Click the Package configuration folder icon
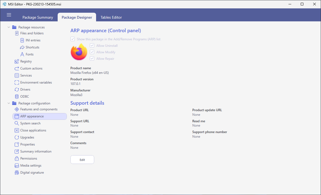The image size is (321, 195). point(14,103)
